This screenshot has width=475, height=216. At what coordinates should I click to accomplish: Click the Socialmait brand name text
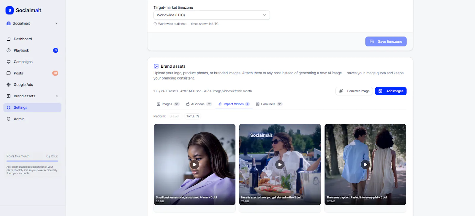pos(28,10)
